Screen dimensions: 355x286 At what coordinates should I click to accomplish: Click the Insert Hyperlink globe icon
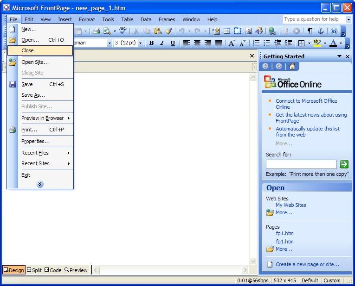pyautogui.click(x=272, y=31)
